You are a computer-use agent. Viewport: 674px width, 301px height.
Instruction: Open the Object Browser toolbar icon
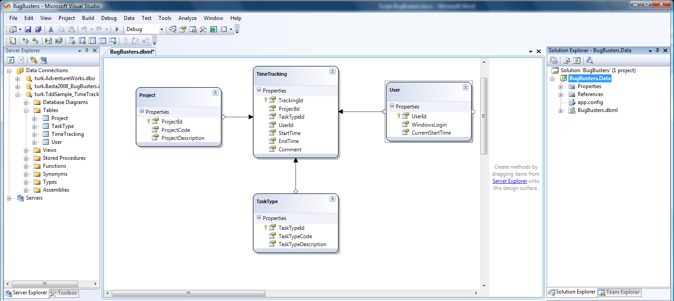[x=193, y=29]
